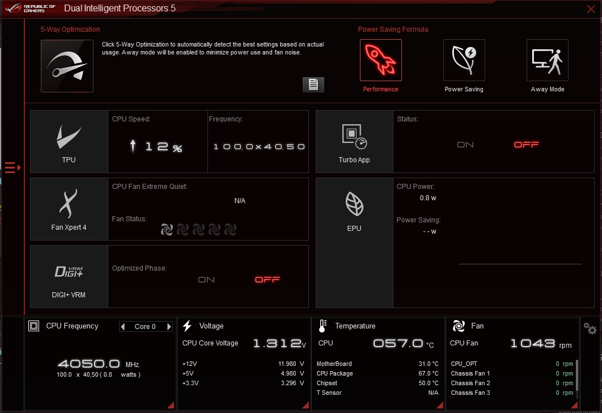
Task: Click the Temperature thermometer icon
Action: (x=323, y=326)
